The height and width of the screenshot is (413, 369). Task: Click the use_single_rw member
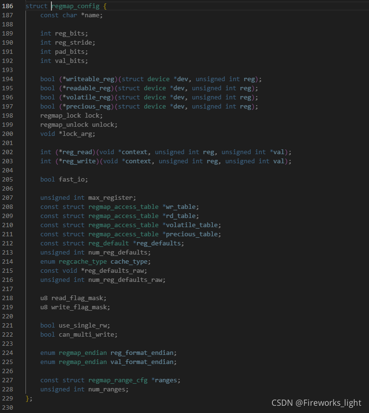coord(83,326)
